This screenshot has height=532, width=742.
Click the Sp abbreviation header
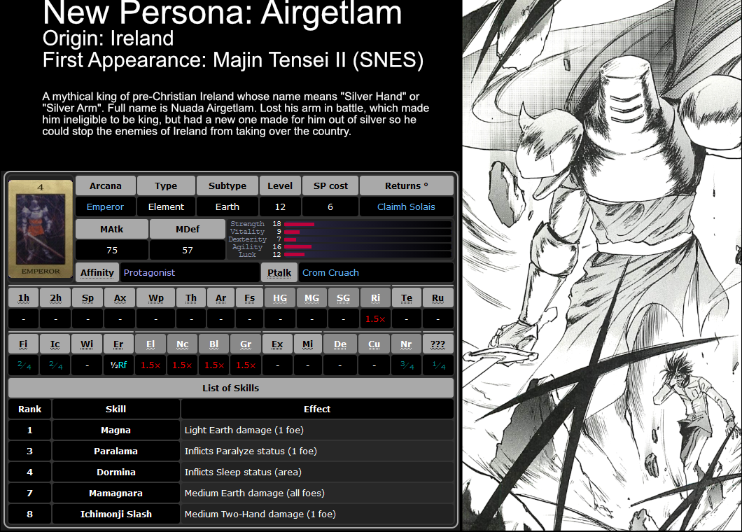[87, 298]
